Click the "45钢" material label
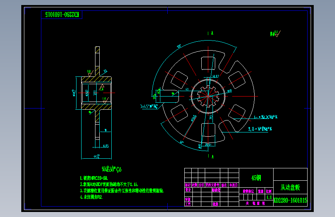Image resolution: width=335 pixels, height=217 pixels. (256, 178)
